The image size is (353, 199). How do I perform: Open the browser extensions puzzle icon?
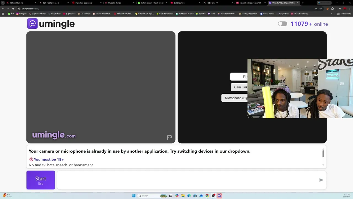[x=332, y=9]
